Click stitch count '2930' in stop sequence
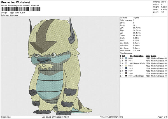The width and height of the screenshot is (168, 119). 130,74
